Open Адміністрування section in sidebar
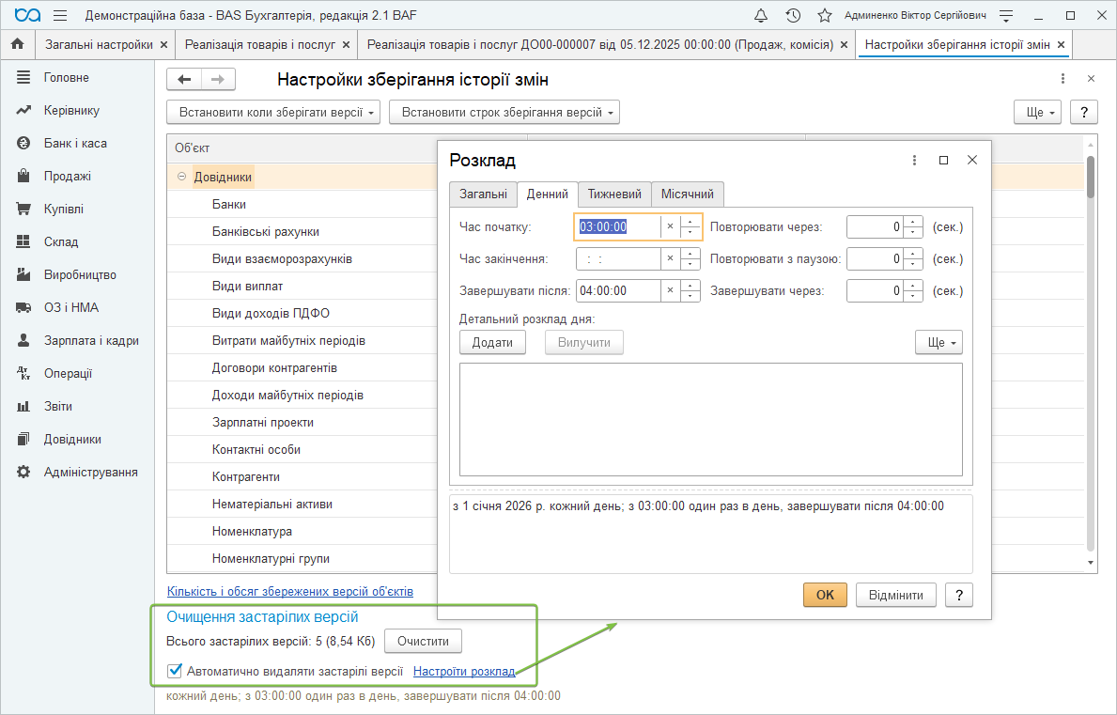The width and height of the screenshot is (1117, 715). tap(90, 472)
